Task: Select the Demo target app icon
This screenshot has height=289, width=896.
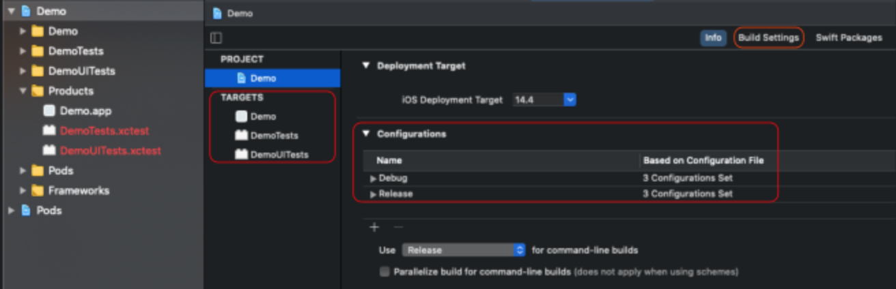Action: pos(241,117)
